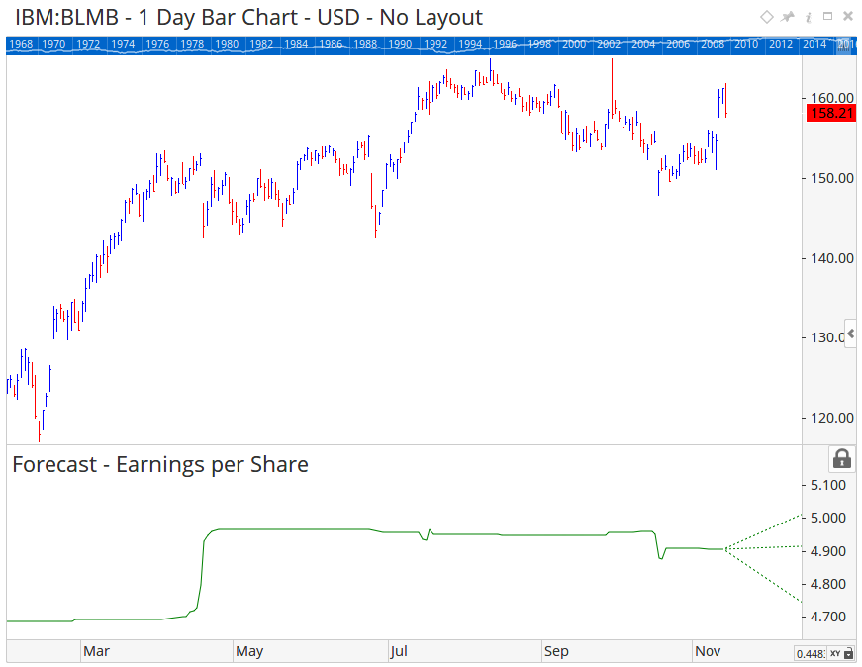
Task: Expand the collapsed side panel arrow handle
Action: click(x=851, y=333)
